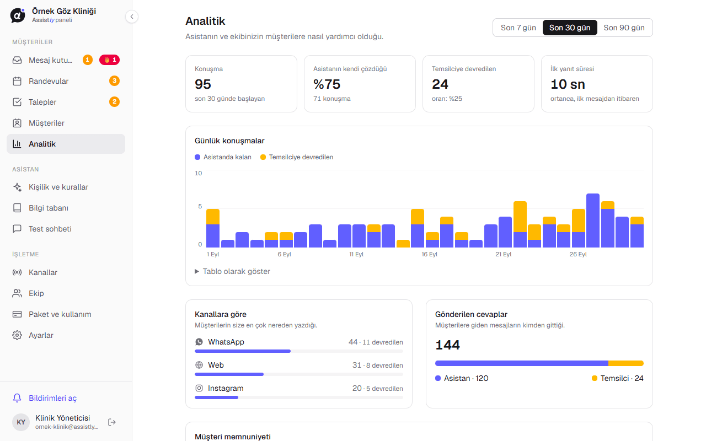Click the Temsilciye devredilen 24 card
Screen dimensions: 706x441
[478, 84]
